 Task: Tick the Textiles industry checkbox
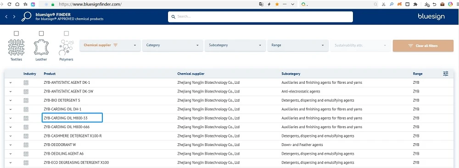(17, 33)
